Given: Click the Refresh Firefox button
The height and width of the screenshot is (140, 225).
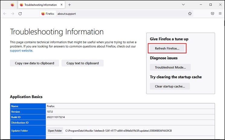Looking at the screenshot, I should tap(167, 48).
